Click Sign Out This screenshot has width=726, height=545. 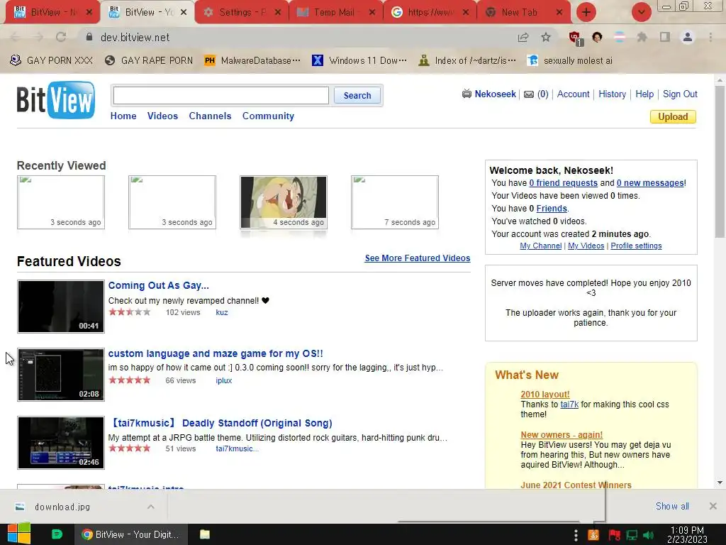680,94
